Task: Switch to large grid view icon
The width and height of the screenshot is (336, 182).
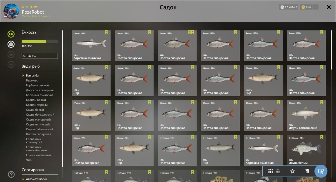Action: 270,171
